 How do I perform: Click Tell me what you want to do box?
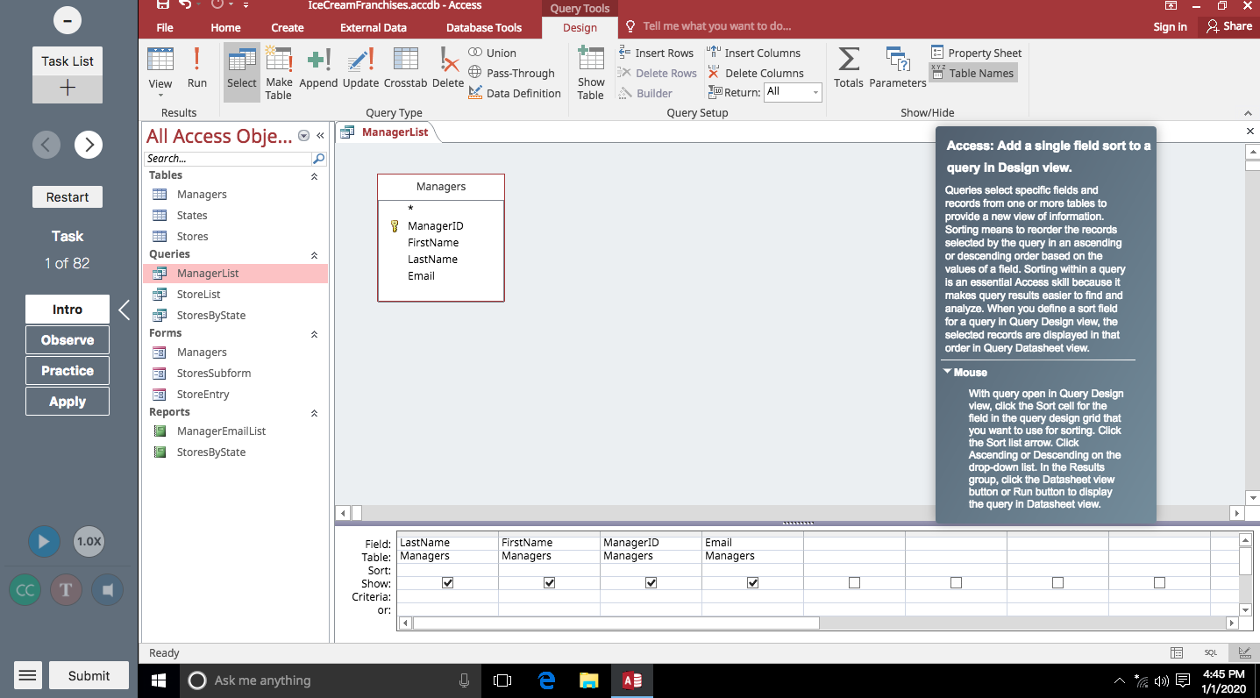click(x=717, y=26)
